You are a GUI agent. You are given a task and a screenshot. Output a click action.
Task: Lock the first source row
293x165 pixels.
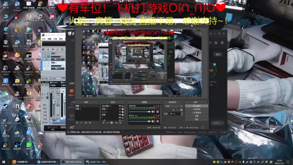click(123, 106)
